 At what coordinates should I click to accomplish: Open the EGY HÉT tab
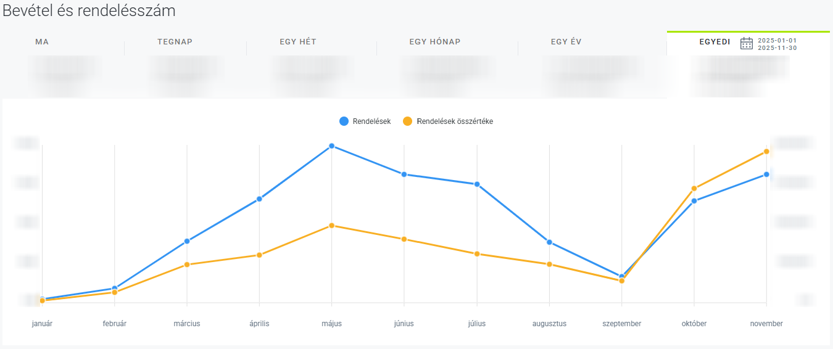[298, 42]
